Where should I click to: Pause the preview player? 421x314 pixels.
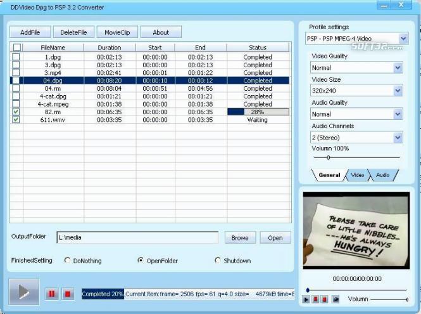tap(315, 299)
